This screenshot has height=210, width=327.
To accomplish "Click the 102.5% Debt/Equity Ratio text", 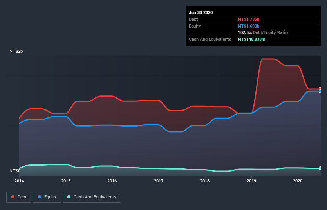I will tap(263, 32).
